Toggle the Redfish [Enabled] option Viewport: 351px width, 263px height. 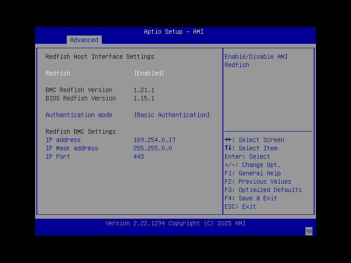pyautogui.click(x=149, y=73)
